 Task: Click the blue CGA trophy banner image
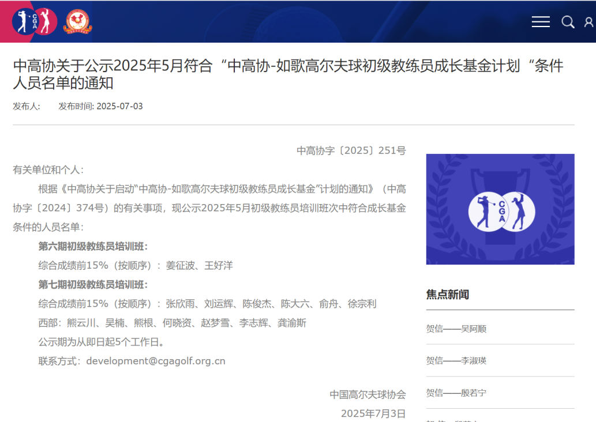pos(500,209)
